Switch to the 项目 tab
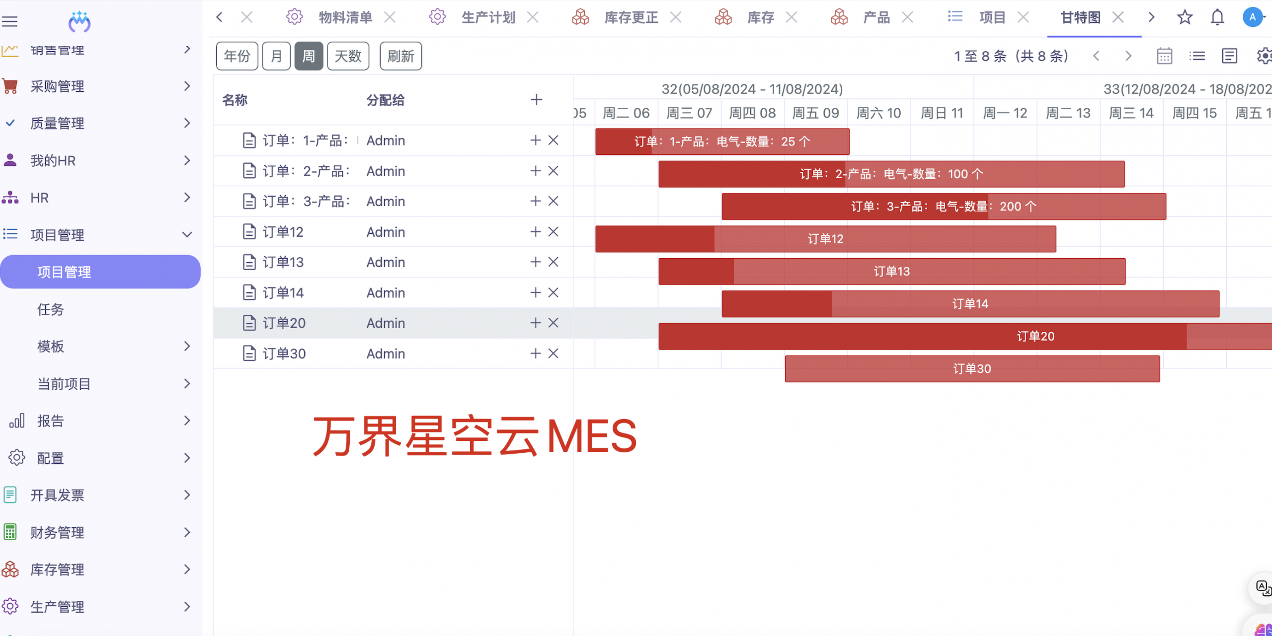The image size is (1272, 636). click(992, 17)
